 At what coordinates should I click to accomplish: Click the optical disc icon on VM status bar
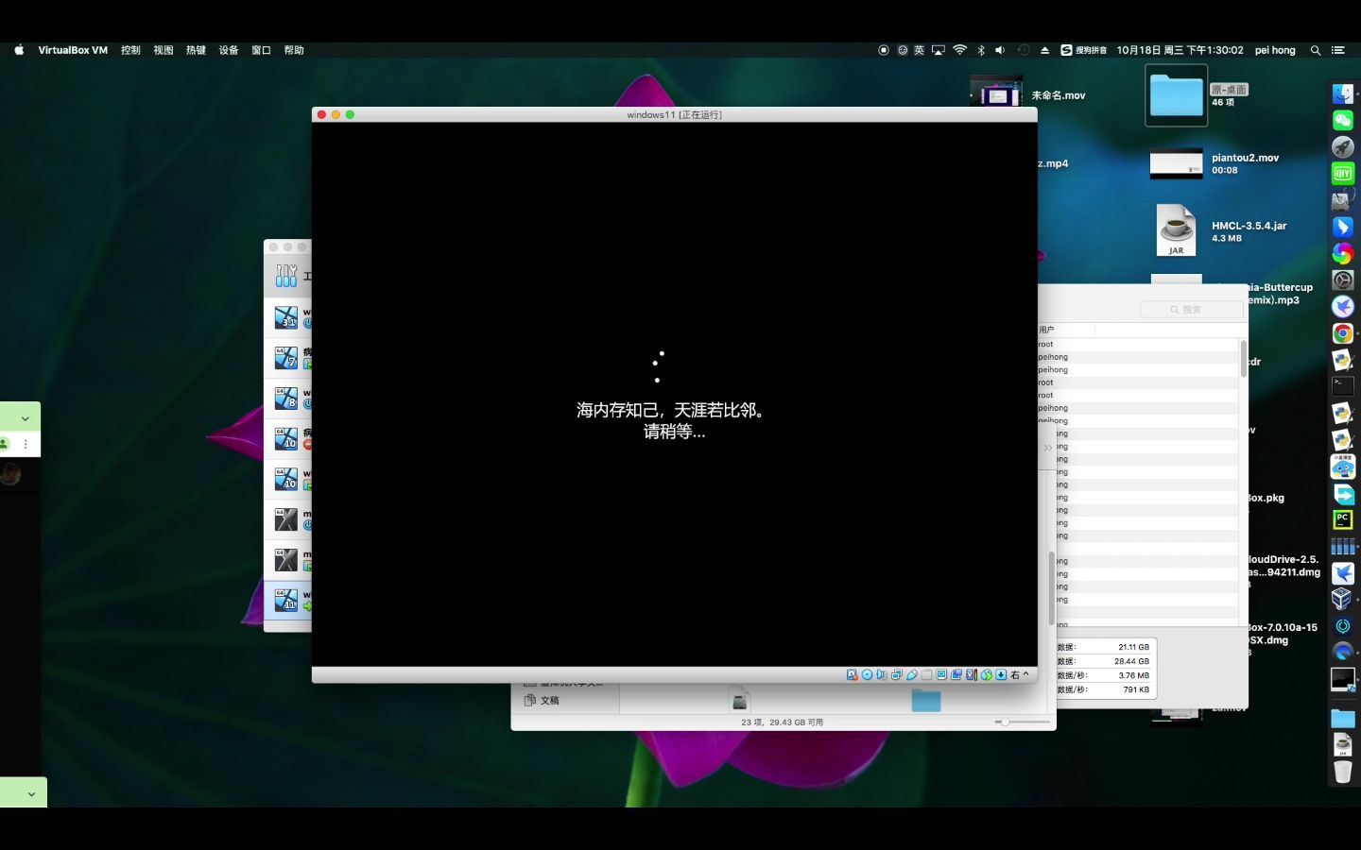867,674
